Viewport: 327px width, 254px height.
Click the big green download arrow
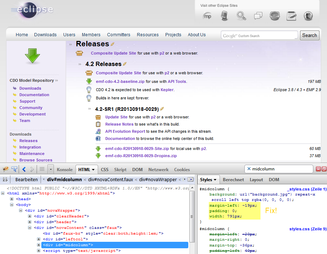(32, 56)
